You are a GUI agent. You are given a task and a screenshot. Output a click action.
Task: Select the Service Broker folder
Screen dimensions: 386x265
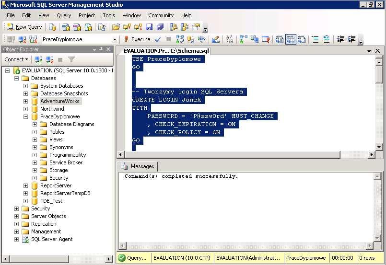(x=66, y=162)
